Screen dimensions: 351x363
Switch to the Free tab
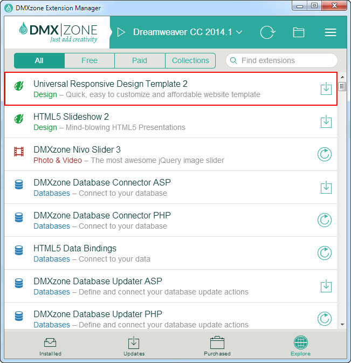[90, 60]
